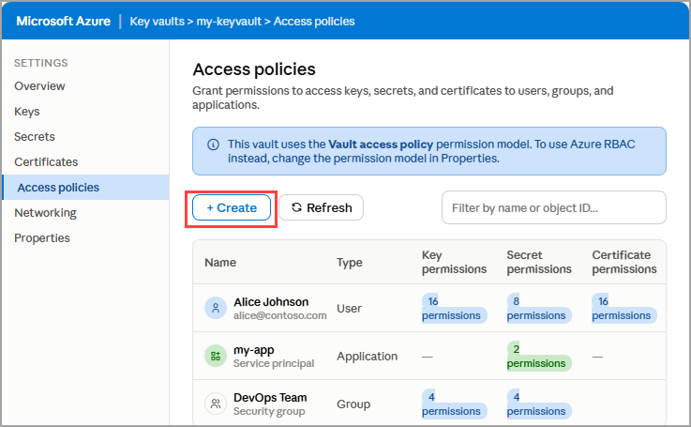Sort by the Name column header
Screen dimensions: 691x427
pyautogui.click(x=220, y=263)
